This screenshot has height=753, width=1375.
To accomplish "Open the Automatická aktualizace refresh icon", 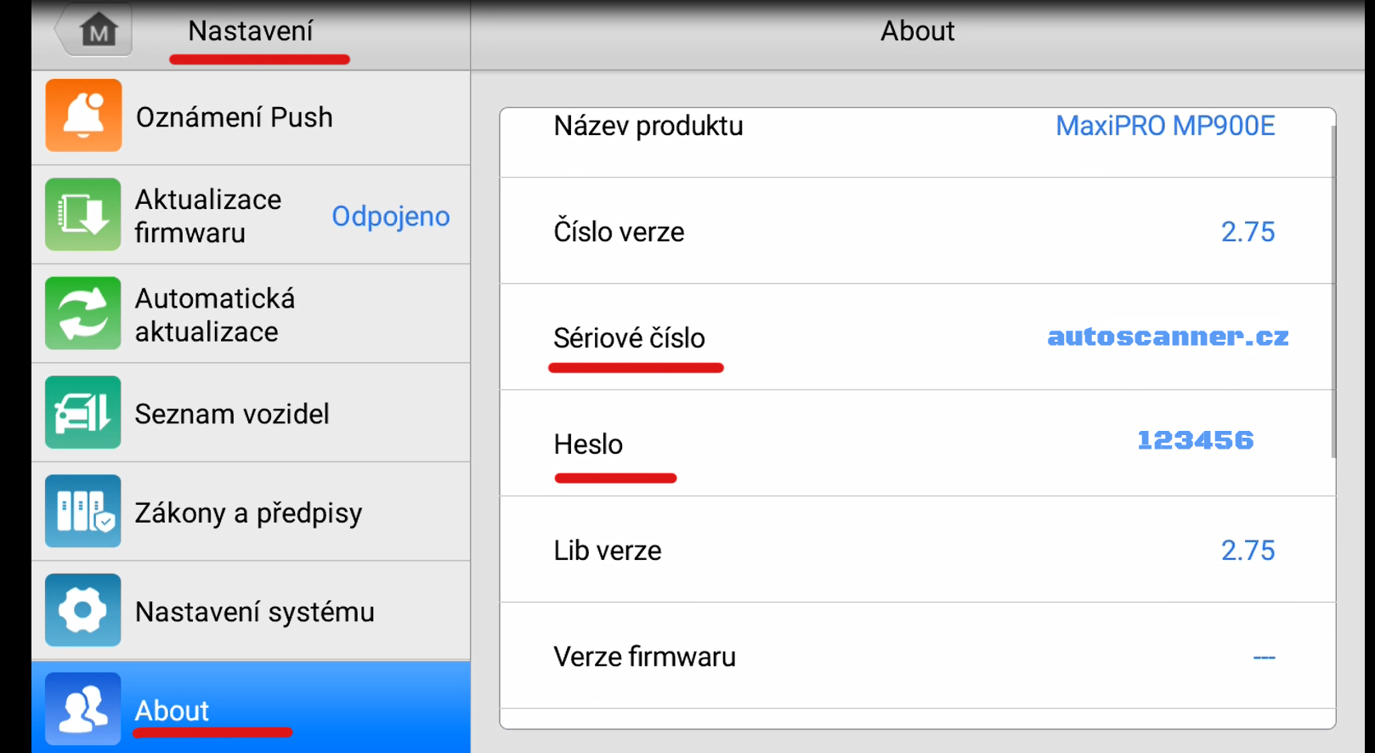I will [83, 314].
